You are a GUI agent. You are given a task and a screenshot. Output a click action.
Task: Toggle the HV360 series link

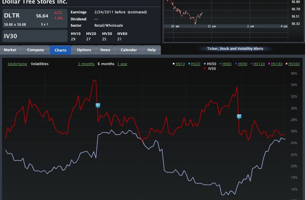tap(294, 64)
